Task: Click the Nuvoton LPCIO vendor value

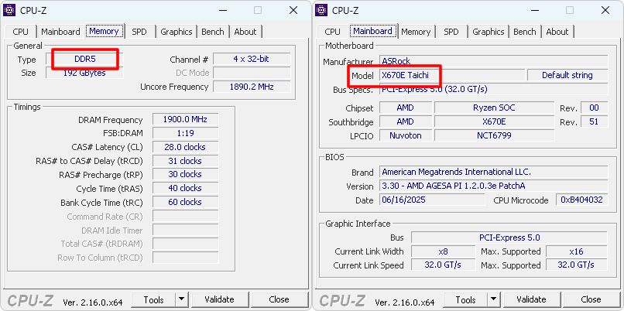Action: 405,135
